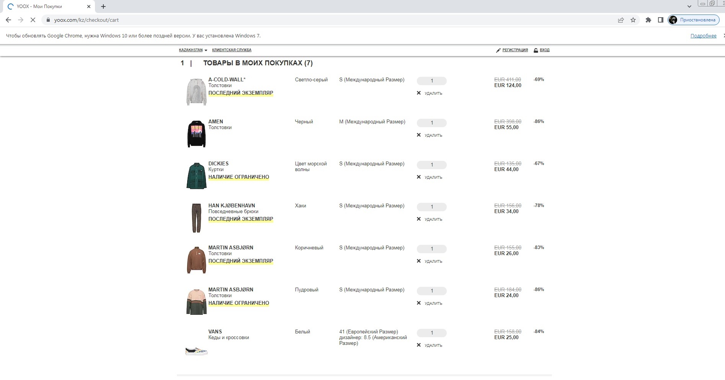Open the AMEN black hoodie thumbnail

[196, 134]
